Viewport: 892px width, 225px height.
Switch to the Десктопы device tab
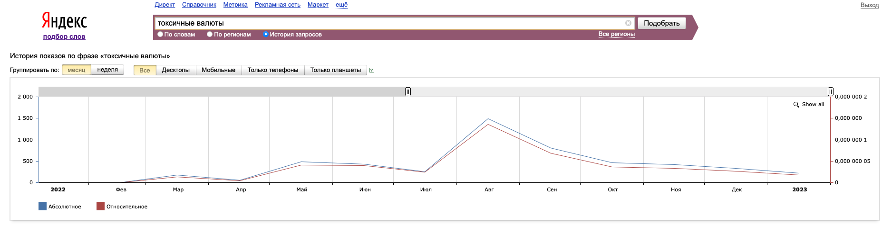click(175, 70)
